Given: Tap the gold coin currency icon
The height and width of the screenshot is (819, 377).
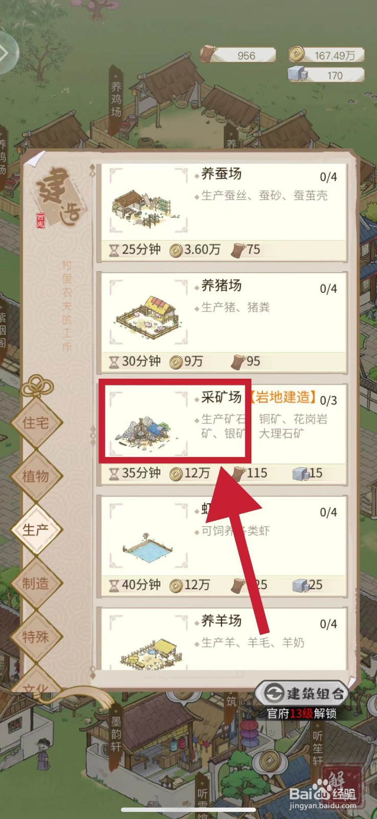Looking at the screenshot, I should [x=297, y=53].
